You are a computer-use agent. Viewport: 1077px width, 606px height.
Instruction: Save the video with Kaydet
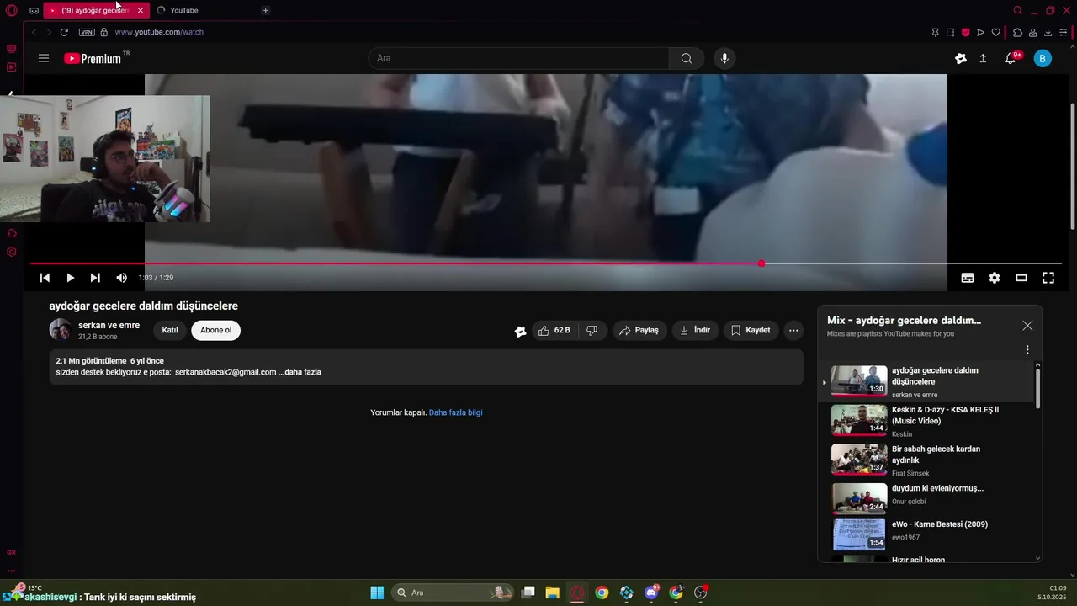(x=751, y=331)
